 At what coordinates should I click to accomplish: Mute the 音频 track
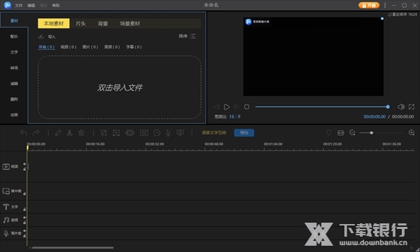[24, 218]
